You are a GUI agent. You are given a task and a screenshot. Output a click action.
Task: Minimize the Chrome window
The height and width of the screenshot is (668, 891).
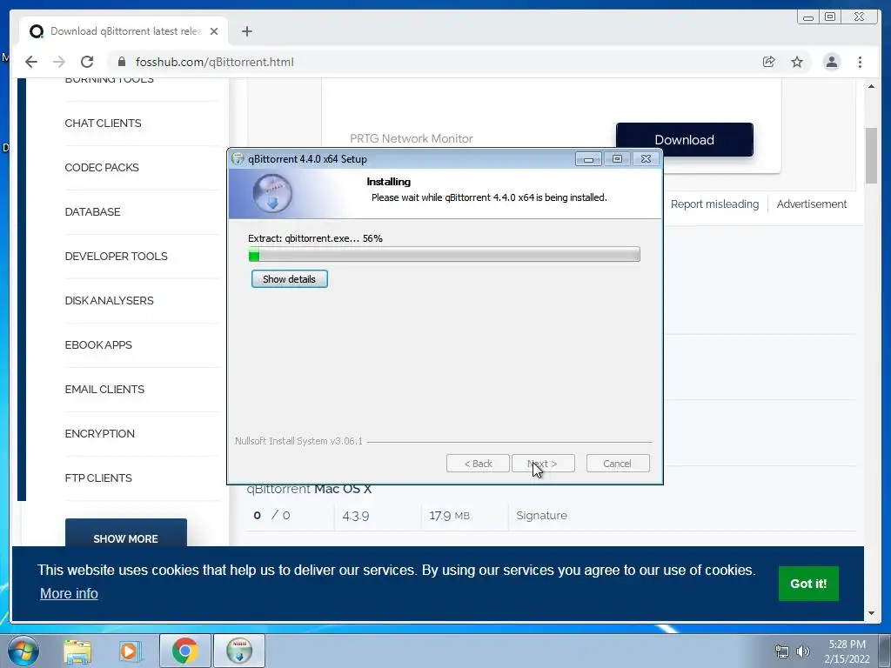pyautogui.click(x=808, y=17)
